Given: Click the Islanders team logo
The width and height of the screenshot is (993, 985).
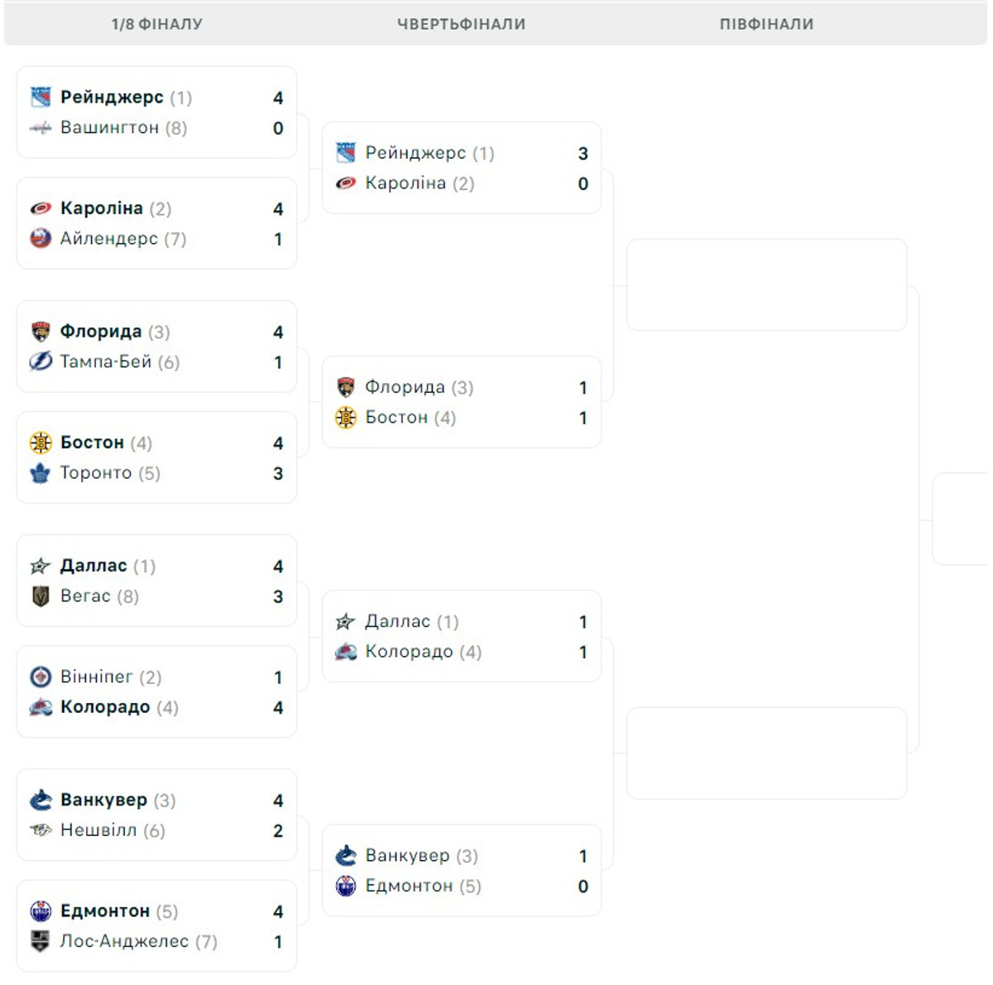Looking at the screenshot, I should point(41,239).
